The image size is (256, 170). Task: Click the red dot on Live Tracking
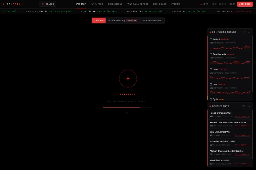tap(109, 21)
